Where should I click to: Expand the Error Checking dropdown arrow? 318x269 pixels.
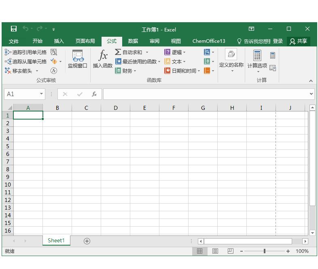coord(60,61)
